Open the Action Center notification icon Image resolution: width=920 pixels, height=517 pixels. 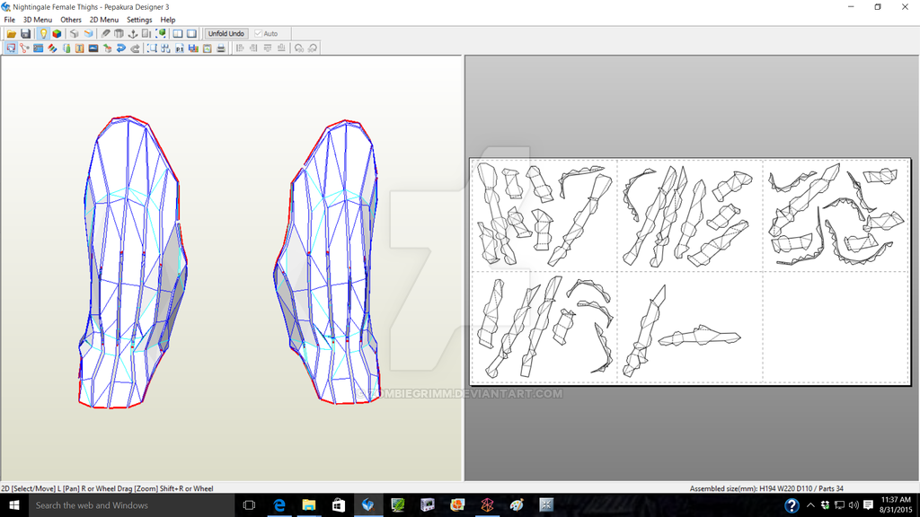click(x=869, y=505)
